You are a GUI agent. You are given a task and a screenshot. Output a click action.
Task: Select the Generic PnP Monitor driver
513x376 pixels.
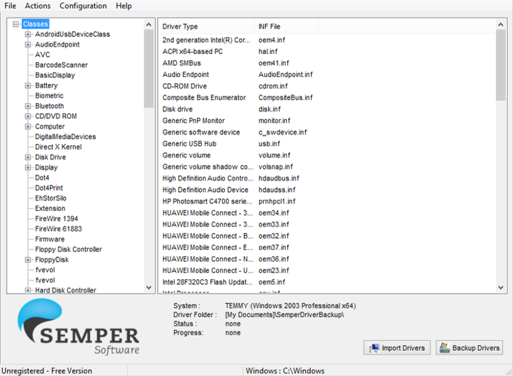(194, 121)
